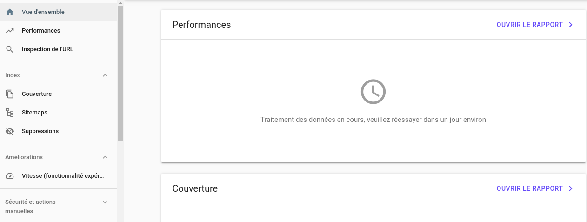
Task: Click the Performances card title
Action: 201,25
